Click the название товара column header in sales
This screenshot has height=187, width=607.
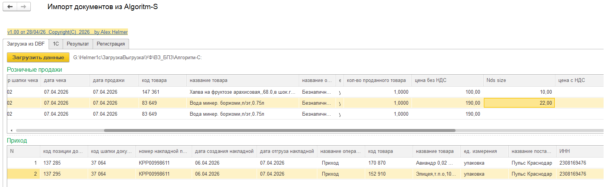click(208, 80)
